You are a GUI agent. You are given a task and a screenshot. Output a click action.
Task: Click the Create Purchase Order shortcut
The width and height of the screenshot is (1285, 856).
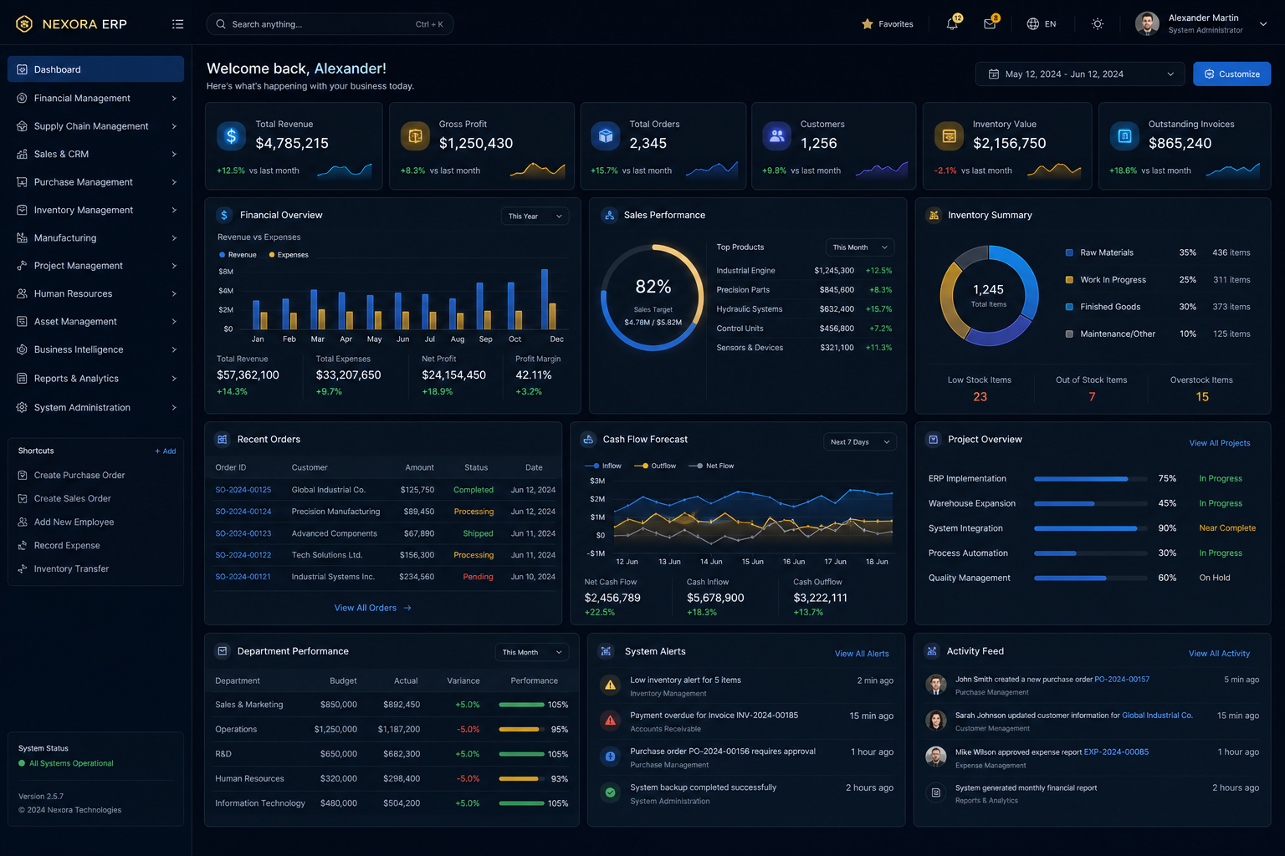[79, 475]
